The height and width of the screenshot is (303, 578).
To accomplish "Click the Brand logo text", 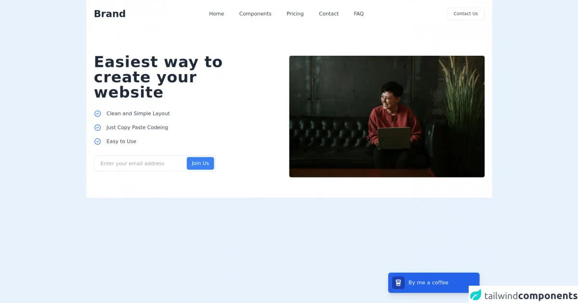I will 109,14.
